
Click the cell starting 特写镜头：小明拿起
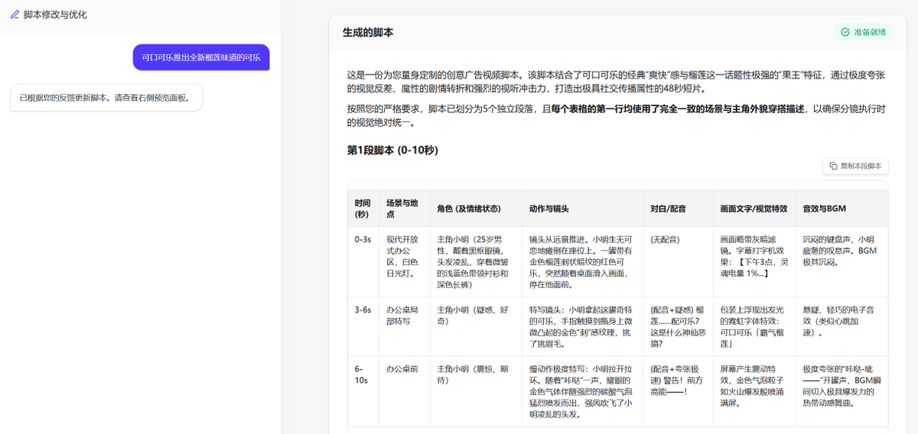click(x=582, y=326)
